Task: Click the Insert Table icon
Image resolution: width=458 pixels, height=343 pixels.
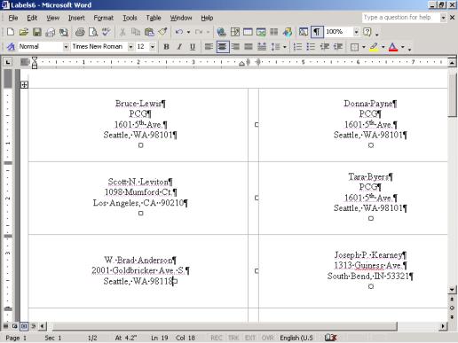Action: pos(248,32)
